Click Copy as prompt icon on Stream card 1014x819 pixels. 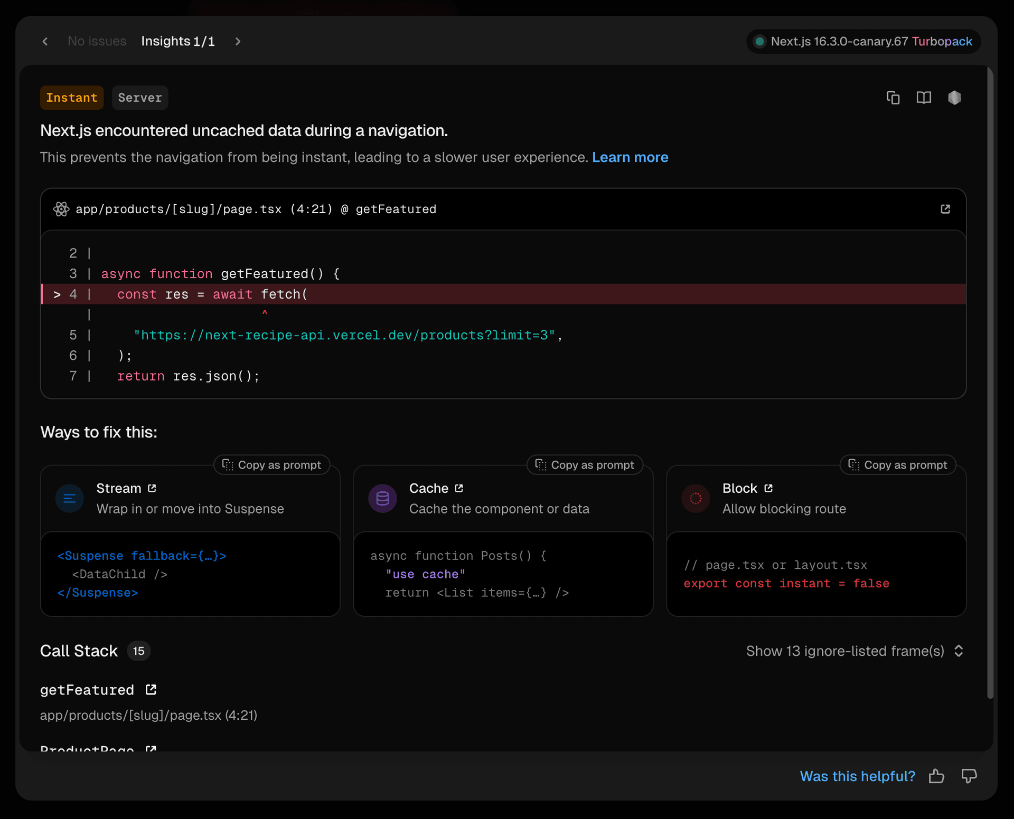point(228,464)
